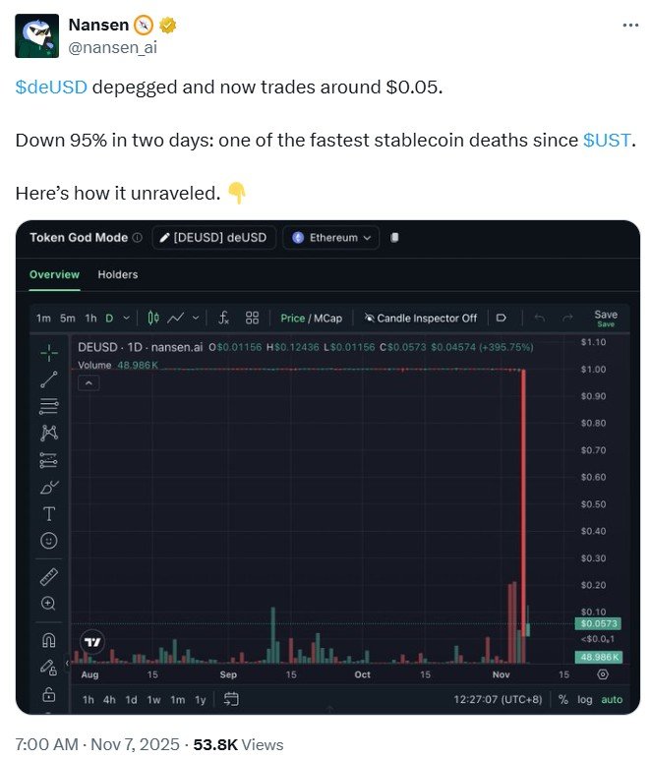
Task: Switch to the Holders tab
Action: (x=118, y=274)
